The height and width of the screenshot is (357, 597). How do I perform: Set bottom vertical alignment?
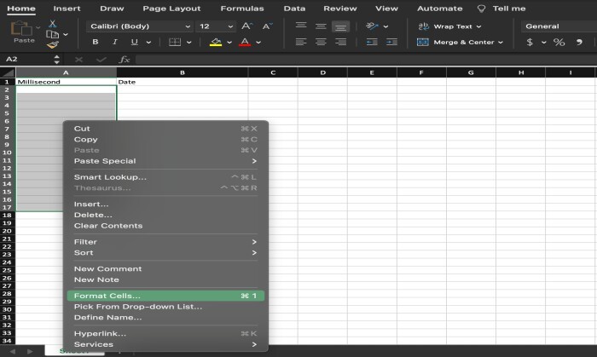tap(340, 26)
